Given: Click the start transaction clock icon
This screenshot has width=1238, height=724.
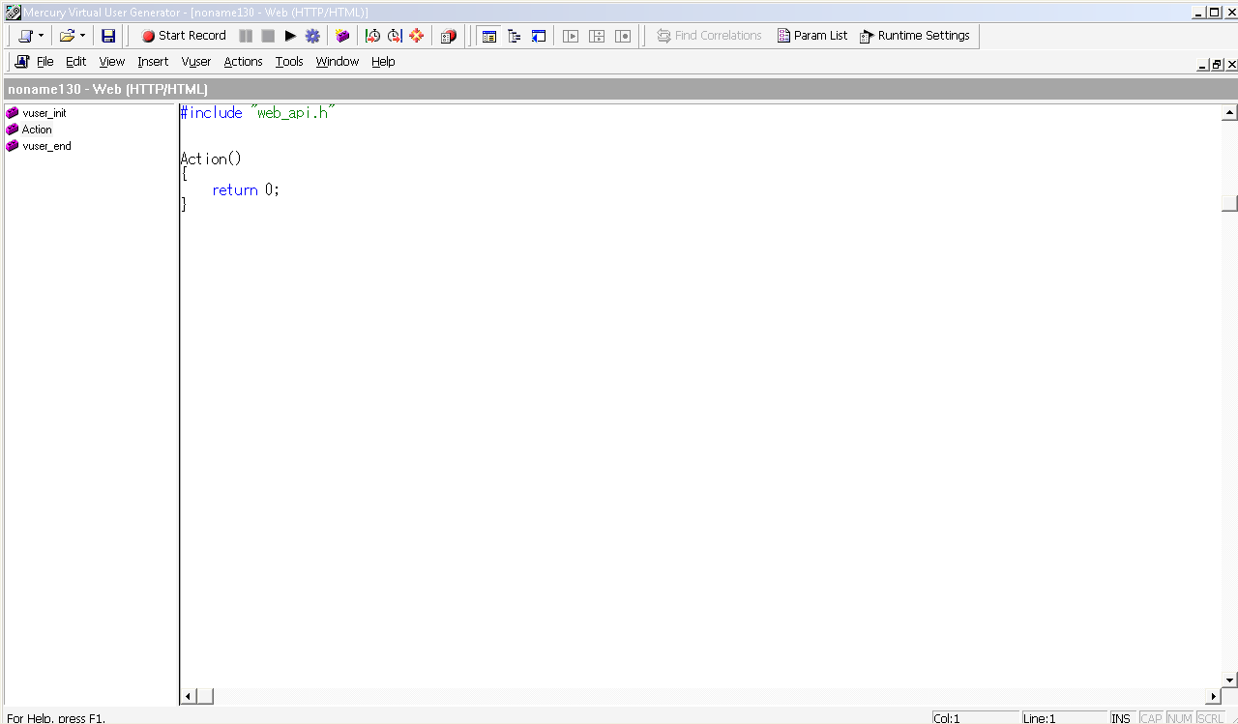Looking at the screenshot, I should pyautogui.click(x=372, y=36).
